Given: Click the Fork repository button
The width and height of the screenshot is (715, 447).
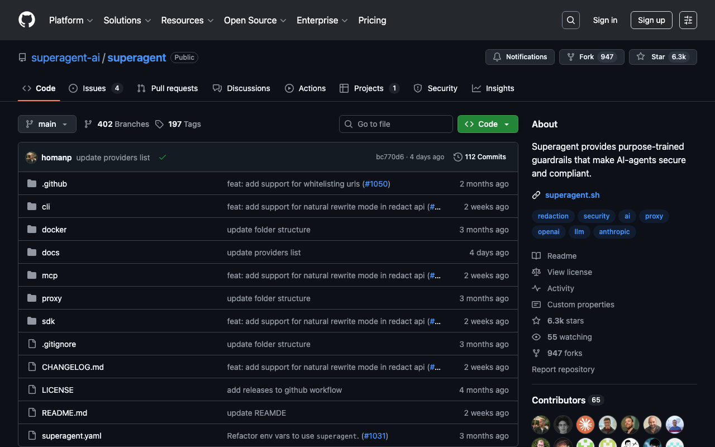Looking at the screenshot, I should [x=591, y=57].
